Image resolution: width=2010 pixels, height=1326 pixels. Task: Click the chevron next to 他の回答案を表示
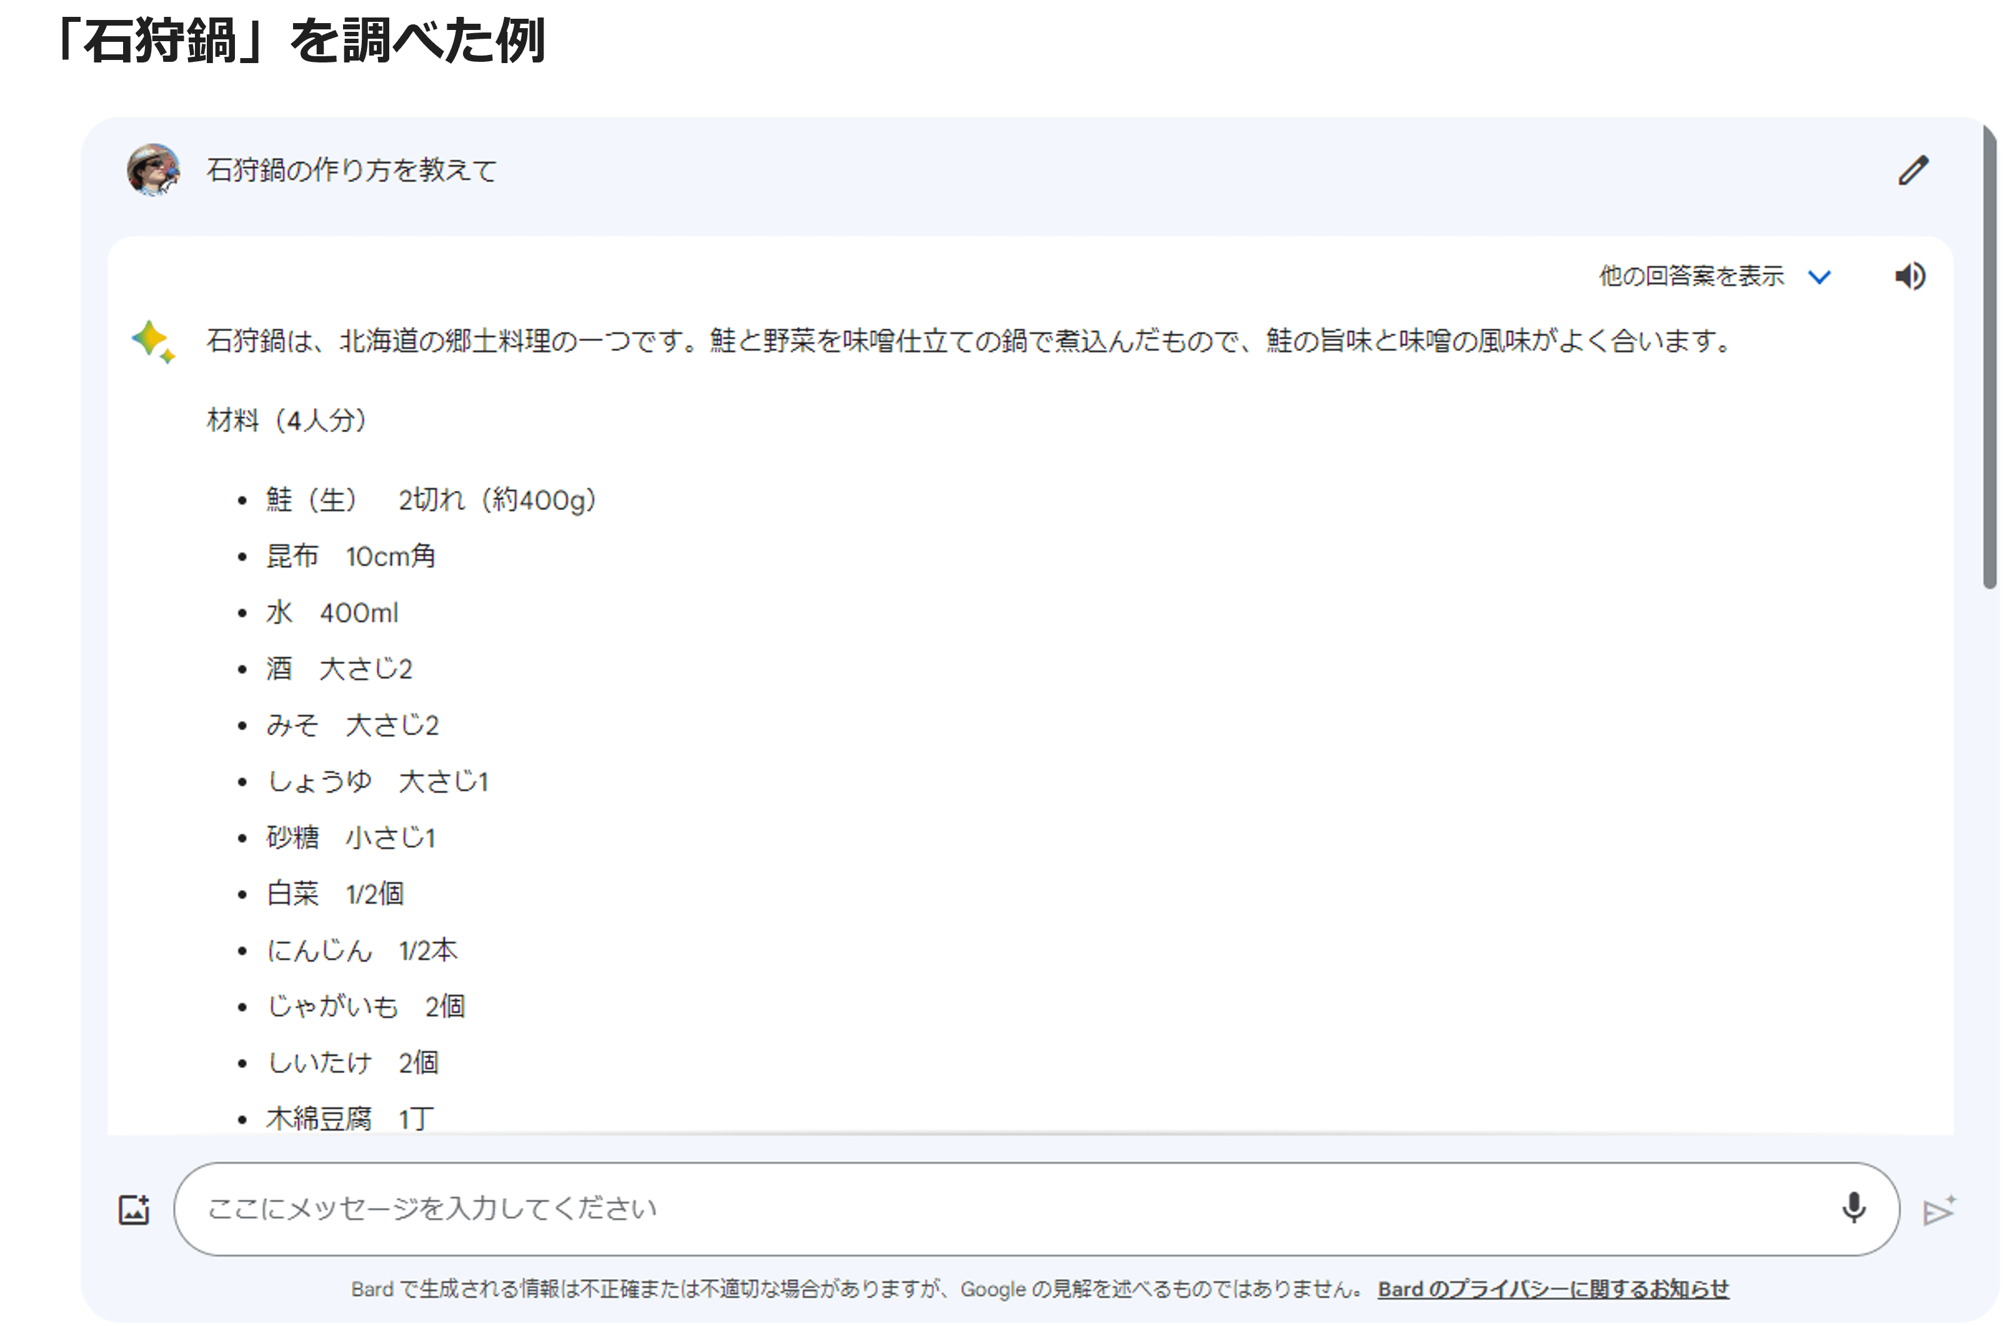(1824, 277)
